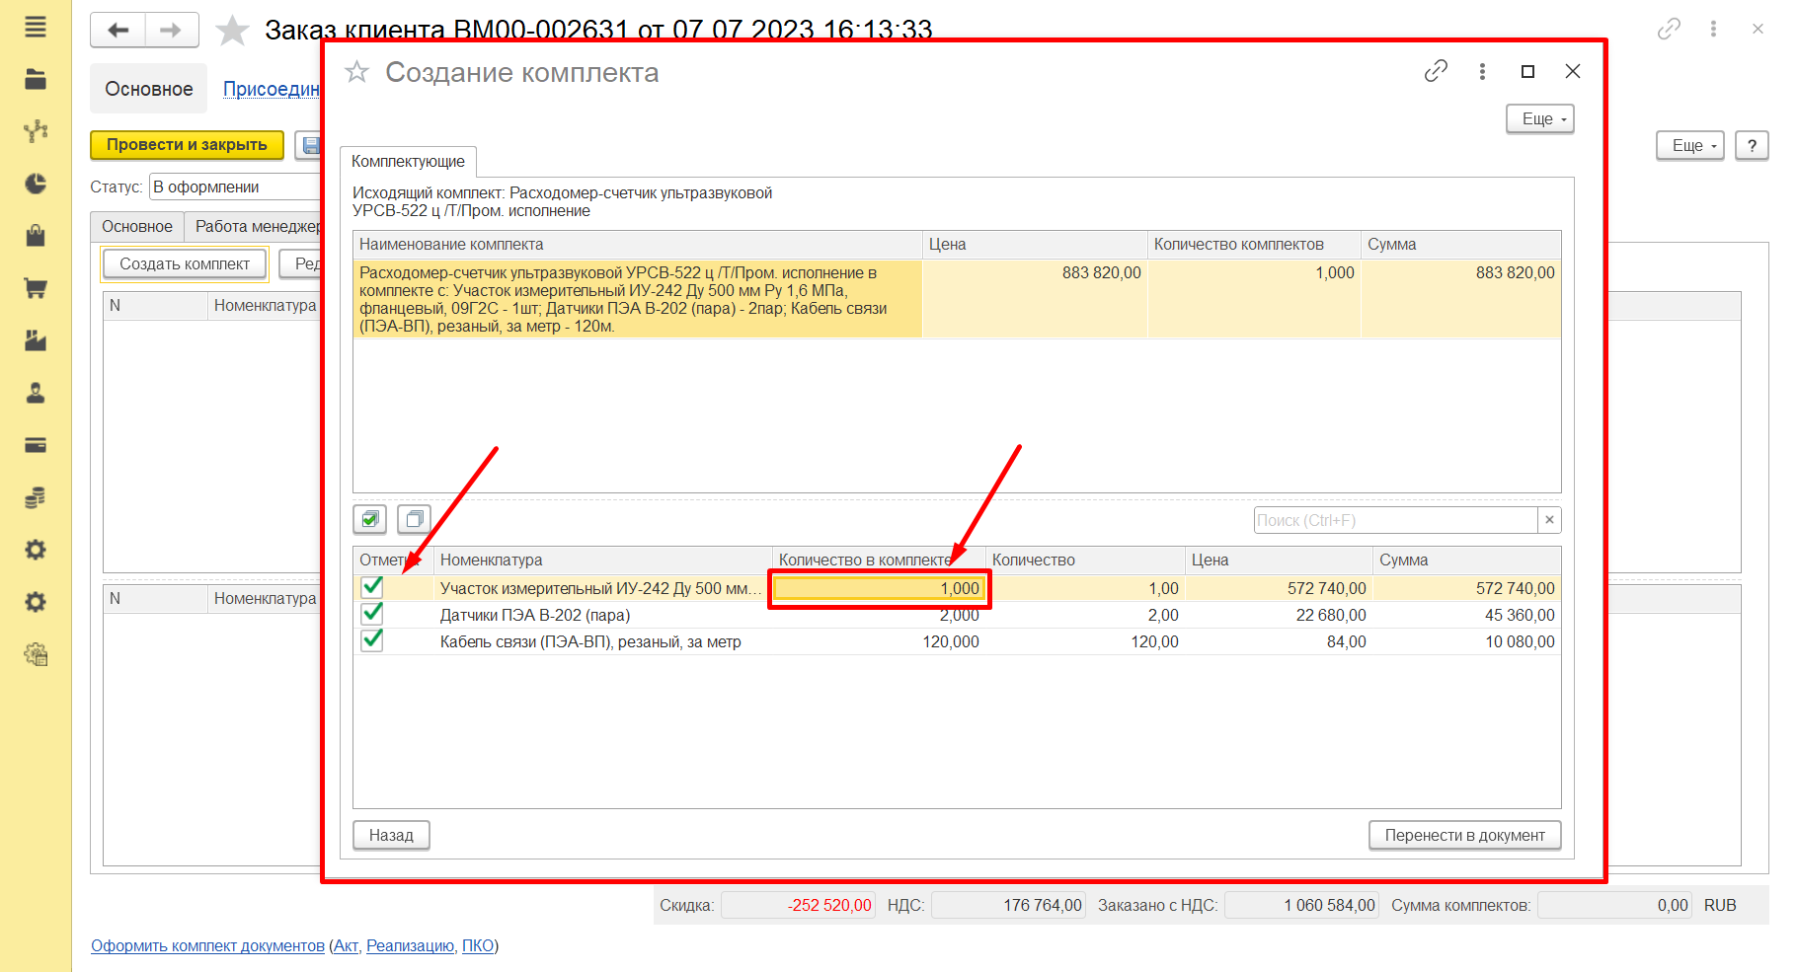Click Провести и закрыть button
1798x972 pixels.
(x=187, y=145)
